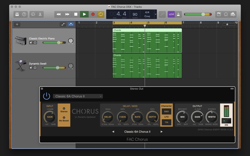
Task: Adjust the master volume slider
Action: pos(198,14)
